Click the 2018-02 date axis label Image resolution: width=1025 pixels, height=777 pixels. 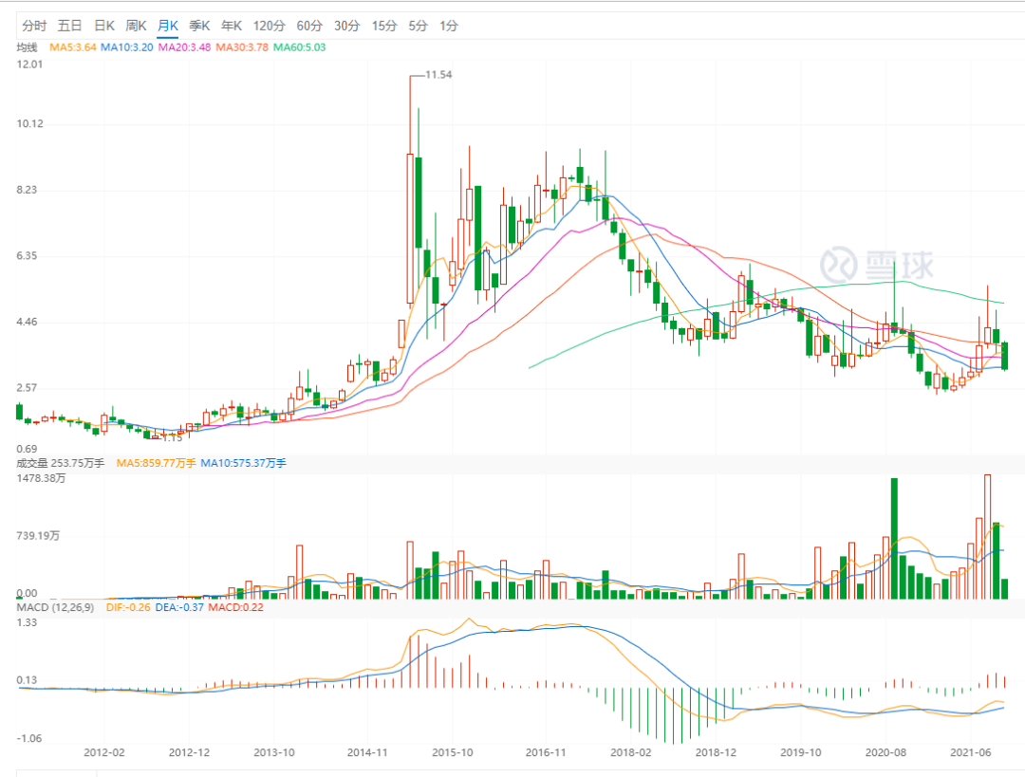click(631, 752)
